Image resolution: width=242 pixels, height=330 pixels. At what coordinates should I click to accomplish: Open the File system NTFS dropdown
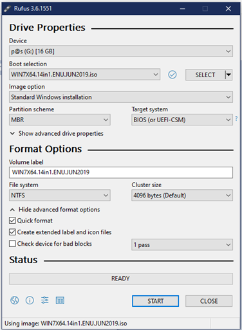tap(60, 196)
